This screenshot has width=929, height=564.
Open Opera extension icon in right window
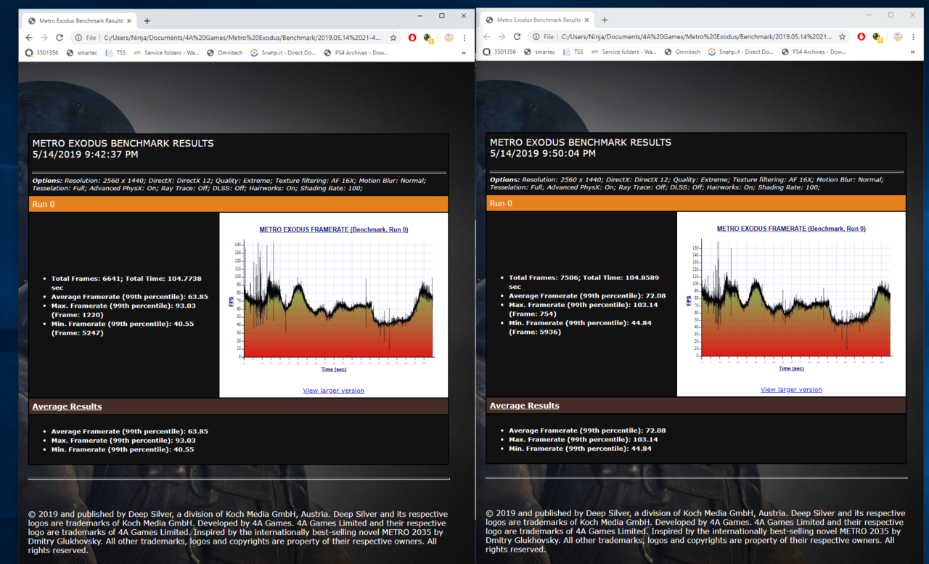tap(861, 36)
